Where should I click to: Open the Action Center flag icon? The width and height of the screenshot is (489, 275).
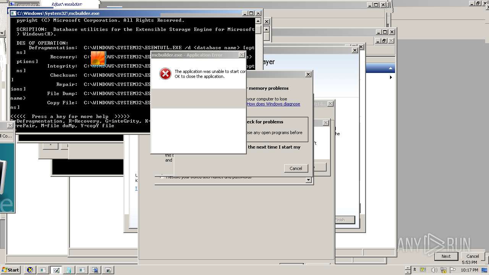[453, 270]
